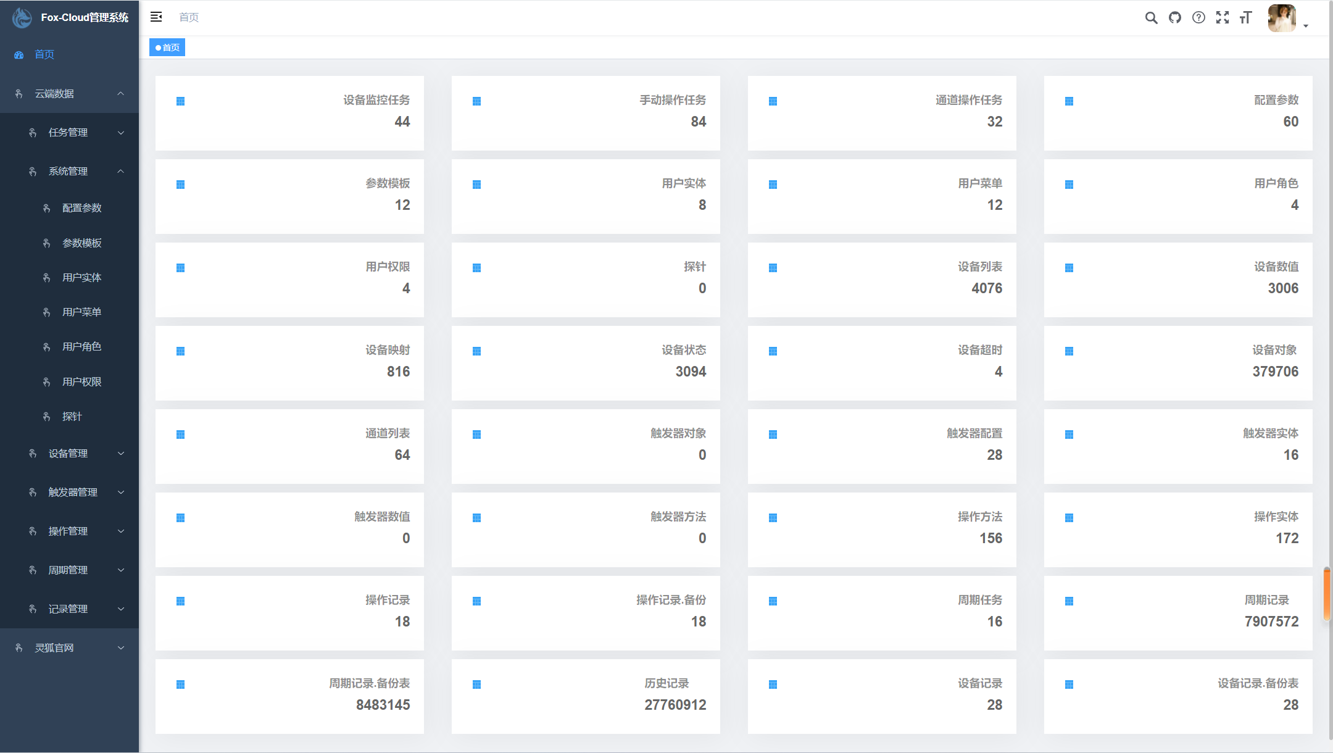
Task: Select the blue 首页 tag tab
Action: (x=167, y=48)
